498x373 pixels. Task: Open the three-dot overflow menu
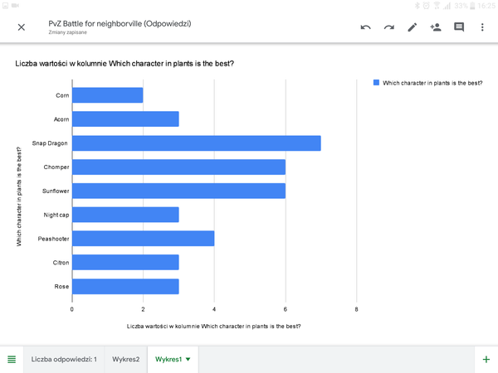click(x=482, y=27)
